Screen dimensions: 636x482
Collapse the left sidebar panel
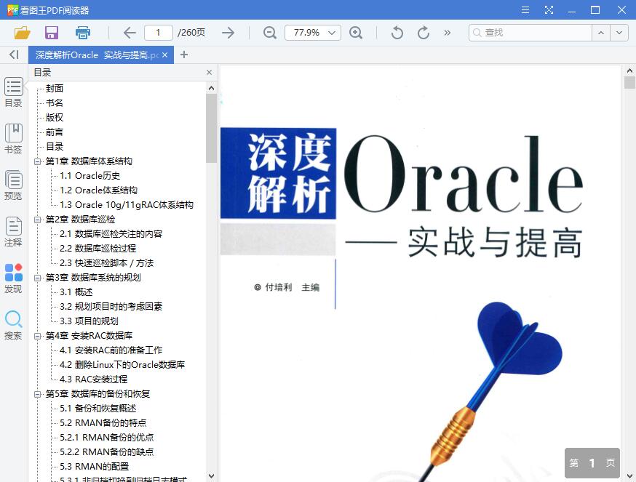(x=15, y=55)
